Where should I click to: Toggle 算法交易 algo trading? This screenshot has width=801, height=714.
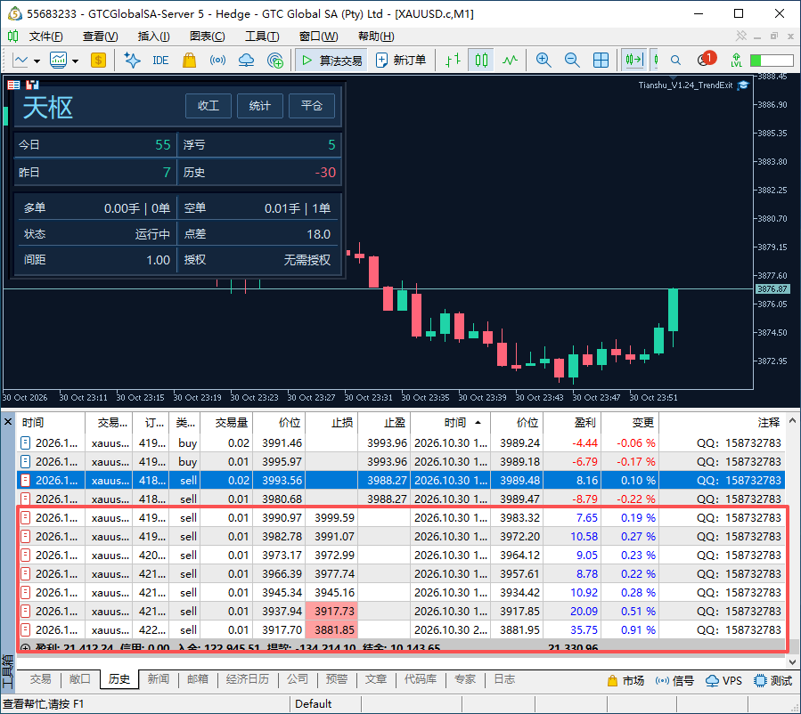point(331,61)
